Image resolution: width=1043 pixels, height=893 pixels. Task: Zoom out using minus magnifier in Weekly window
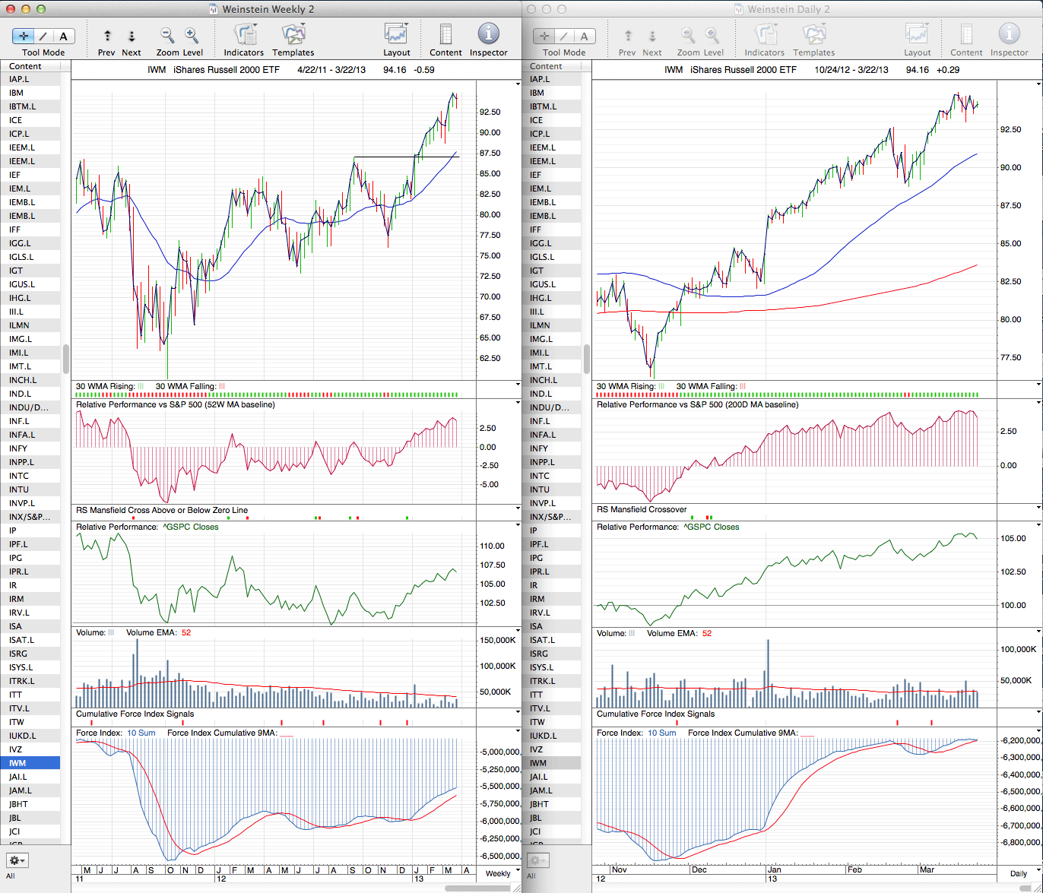(x=167, y=36)
